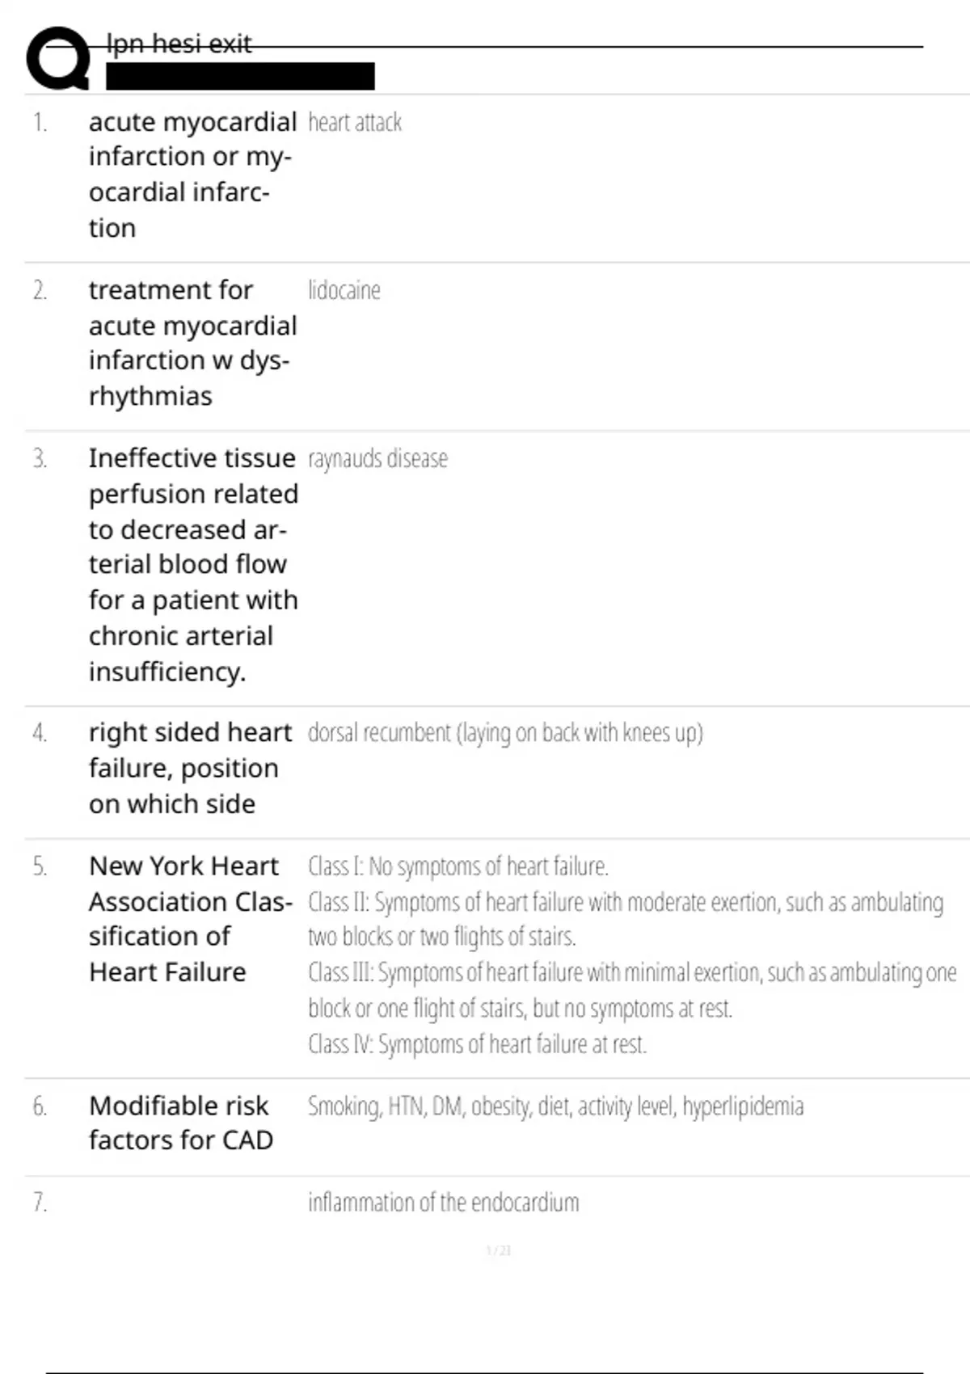Select the "New York Heart Association" term
This screenshot has width=970, height=1374.
(x=189, y=918)
